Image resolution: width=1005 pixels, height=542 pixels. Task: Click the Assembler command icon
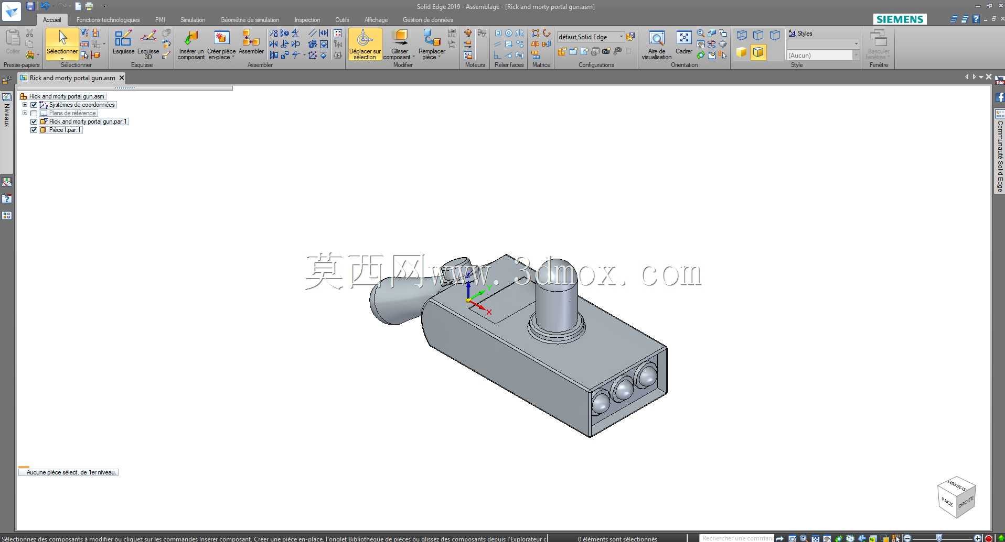pyautogui.click(x=251, y=41)
